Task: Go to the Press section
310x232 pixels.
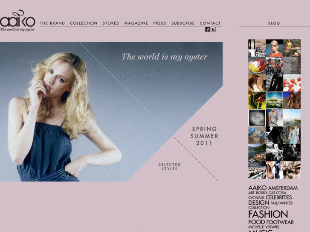Action: [159, 23]
